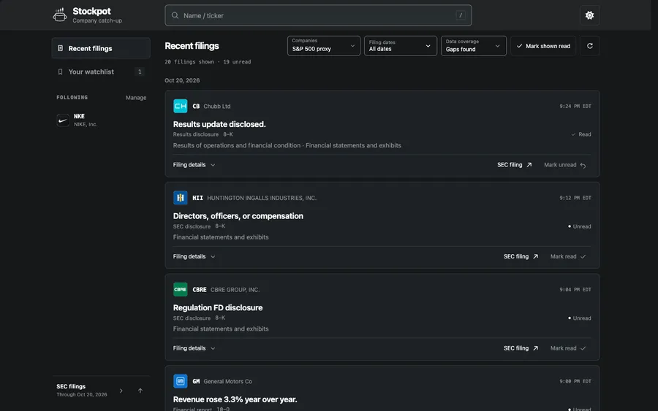Click the search magnifier icon
Viewport: 658px width, 411px height.
pos(175,15)
